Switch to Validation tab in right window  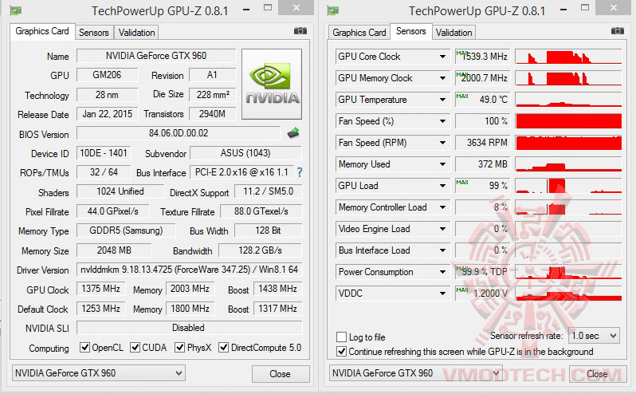click(453, 33)
